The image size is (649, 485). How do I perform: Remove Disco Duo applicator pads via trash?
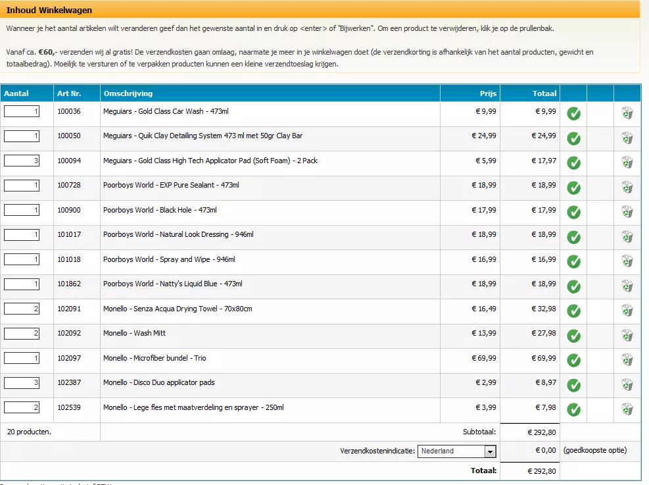coord(627,384)
